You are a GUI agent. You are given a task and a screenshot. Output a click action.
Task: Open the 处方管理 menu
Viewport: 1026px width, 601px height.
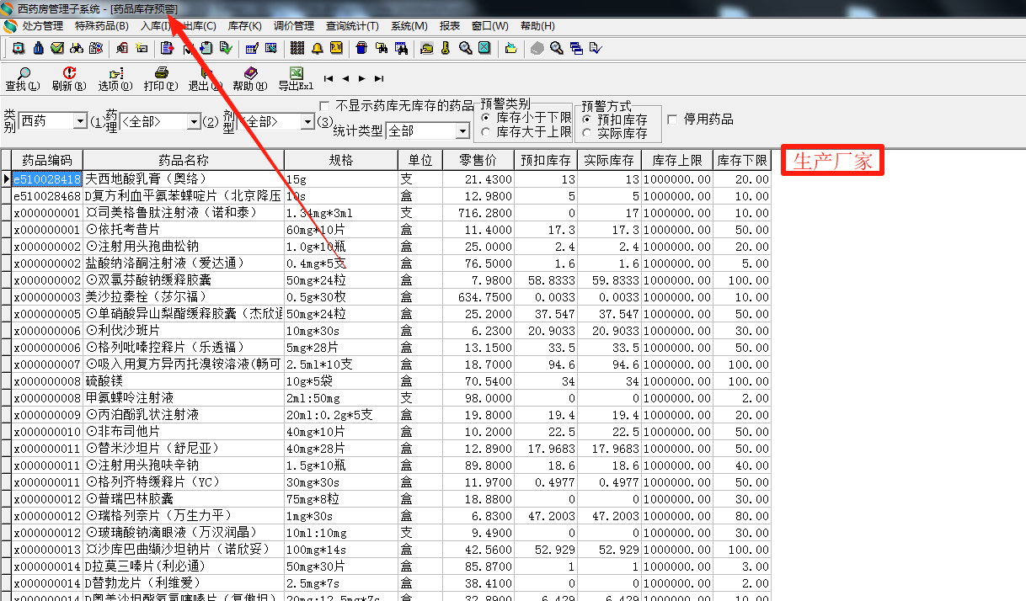(x=42, y=26)
